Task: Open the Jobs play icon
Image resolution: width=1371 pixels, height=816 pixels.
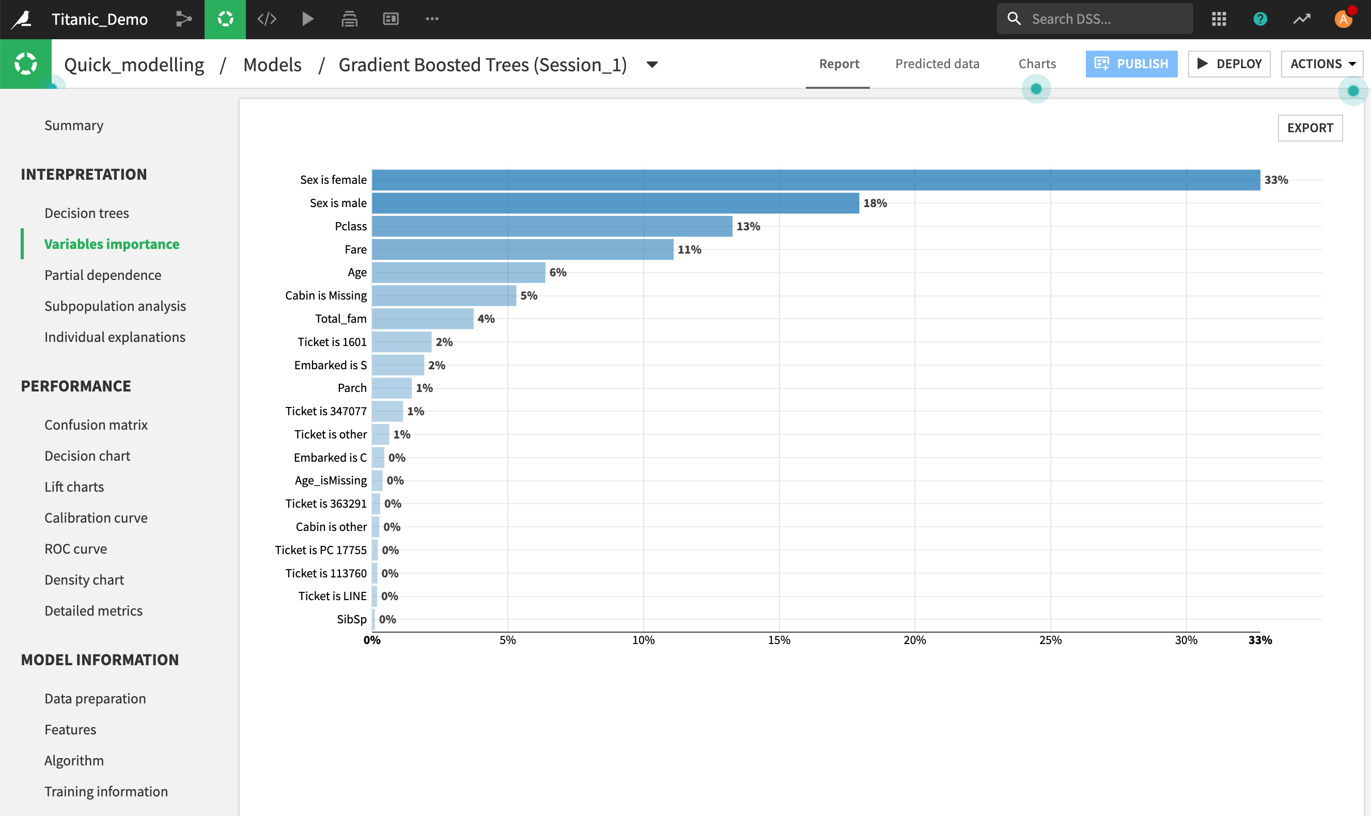Action: (x=308, y=19)
